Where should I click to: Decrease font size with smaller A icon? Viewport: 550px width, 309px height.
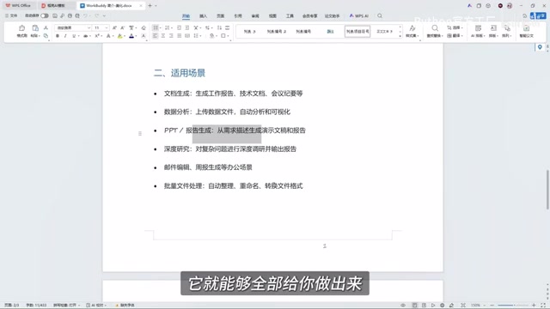coord(122,27)
